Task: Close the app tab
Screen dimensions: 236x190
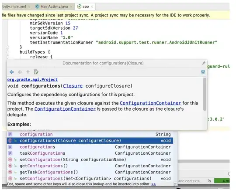Action: coord(92,7)
